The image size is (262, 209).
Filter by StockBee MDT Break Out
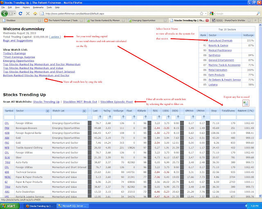pos(80,102)
